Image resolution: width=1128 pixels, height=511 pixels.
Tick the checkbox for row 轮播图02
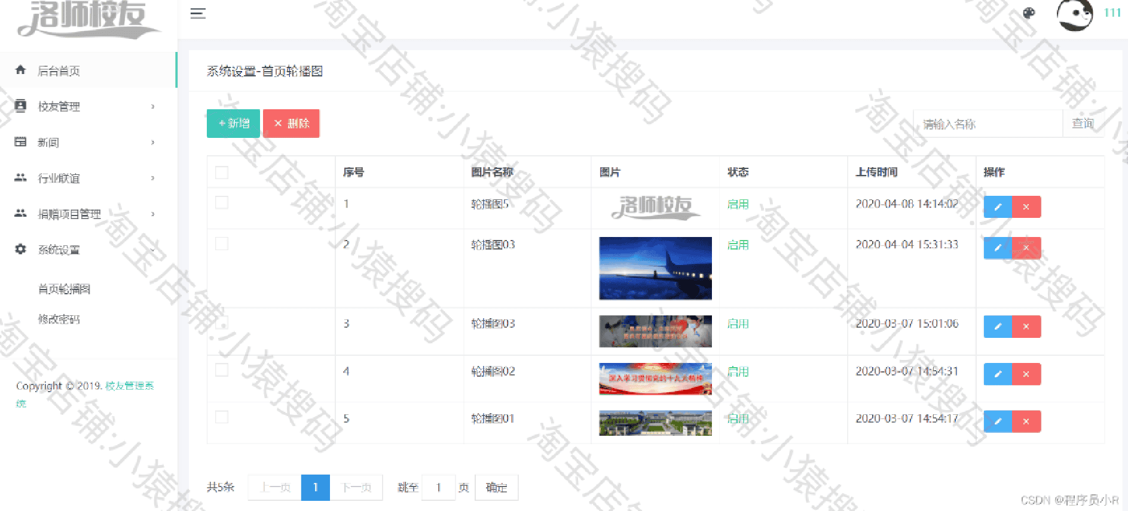coord(222,370)
